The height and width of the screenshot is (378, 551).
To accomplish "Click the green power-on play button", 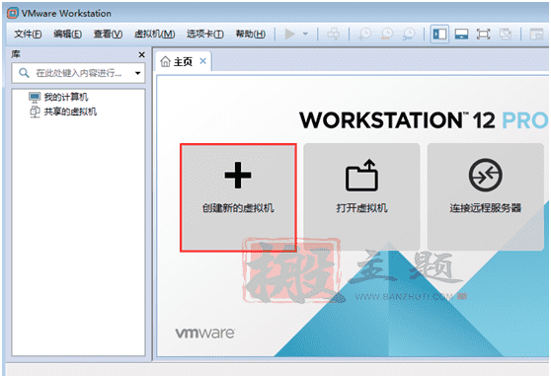I will pos(290,35).
